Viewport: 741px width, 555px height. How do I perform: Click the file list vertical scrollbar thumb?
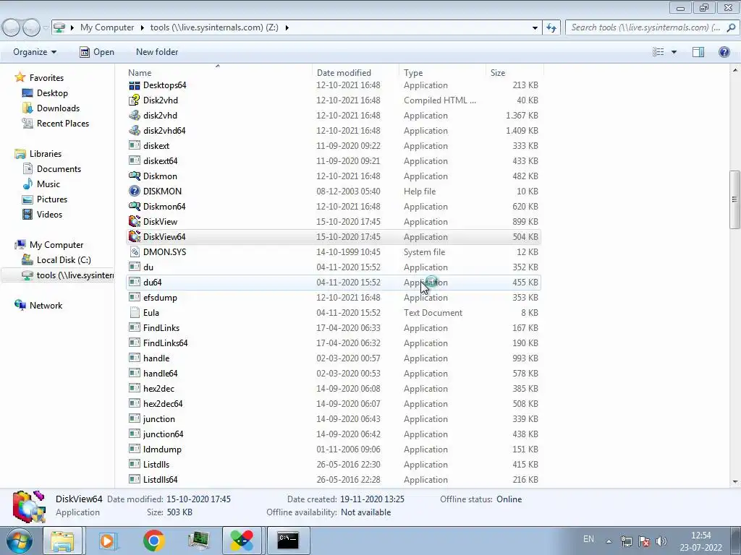[x=734, y=199]
